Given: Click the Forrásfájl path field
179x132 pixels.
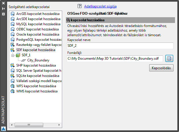Looking at the screenshot, I should (x=115, y=59).
